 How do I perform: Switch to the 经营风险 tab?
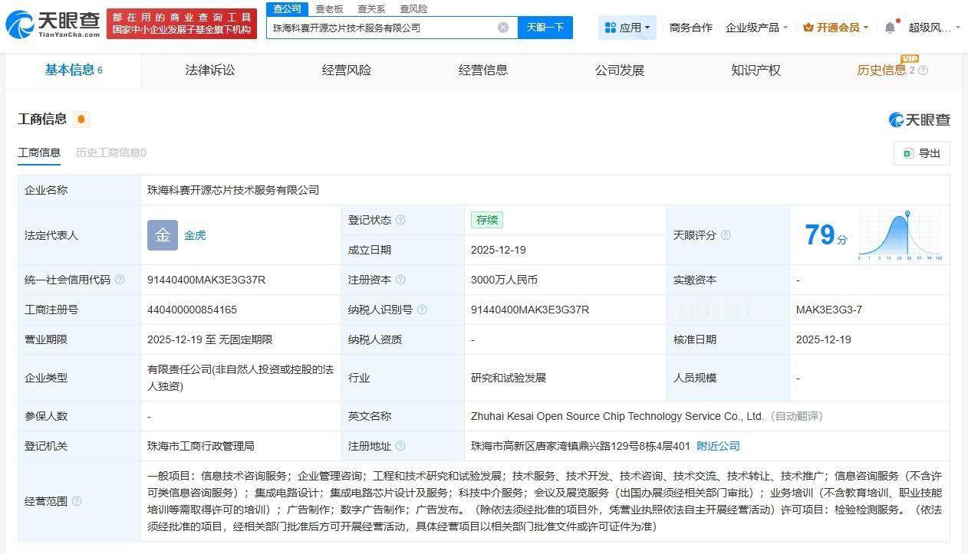(x=347, y=70)
